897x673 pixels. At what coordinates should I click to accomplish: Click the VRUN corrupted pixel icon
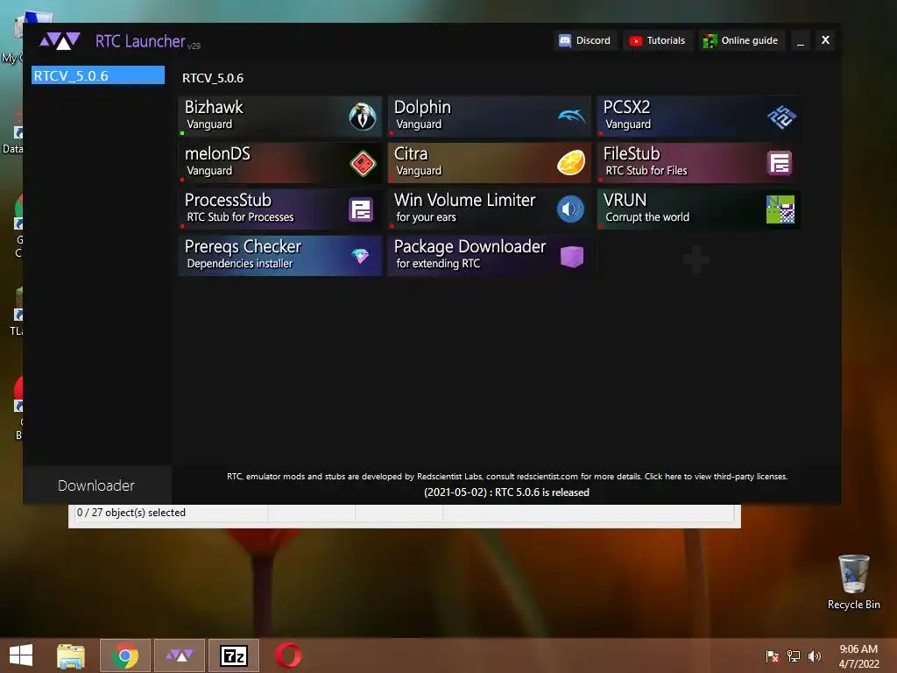(780, 209)
